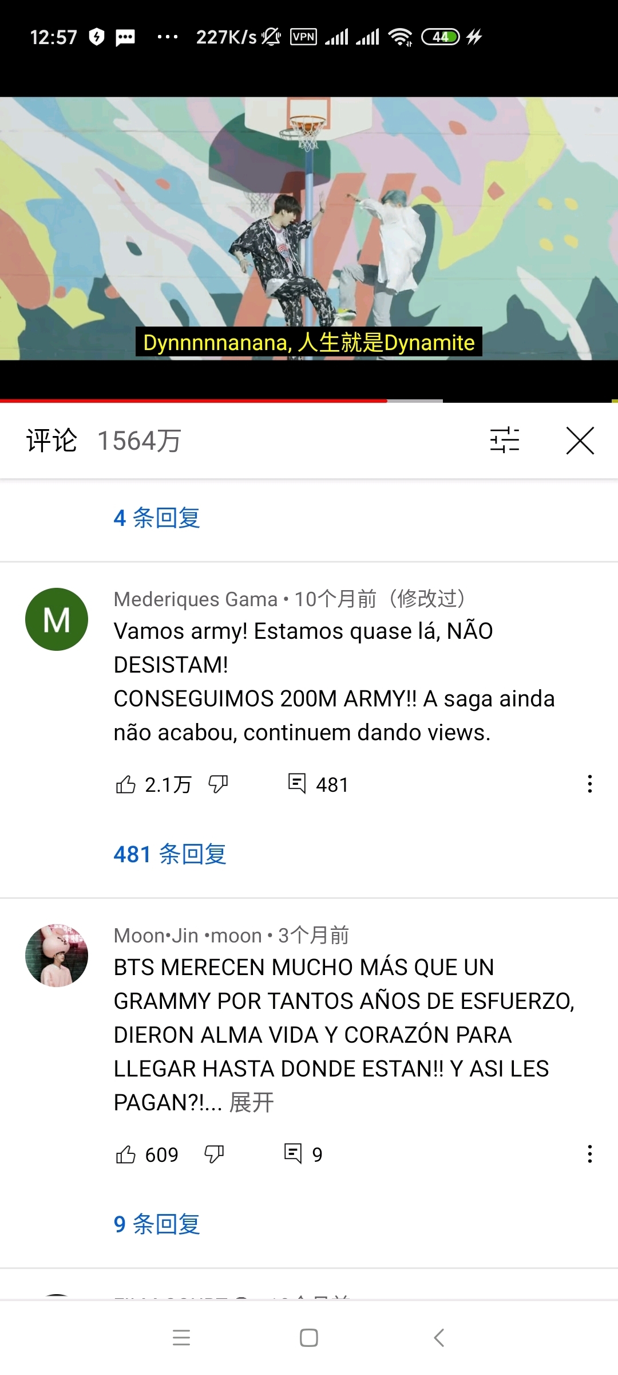Expand the 481 replies thread

point(170,854)
